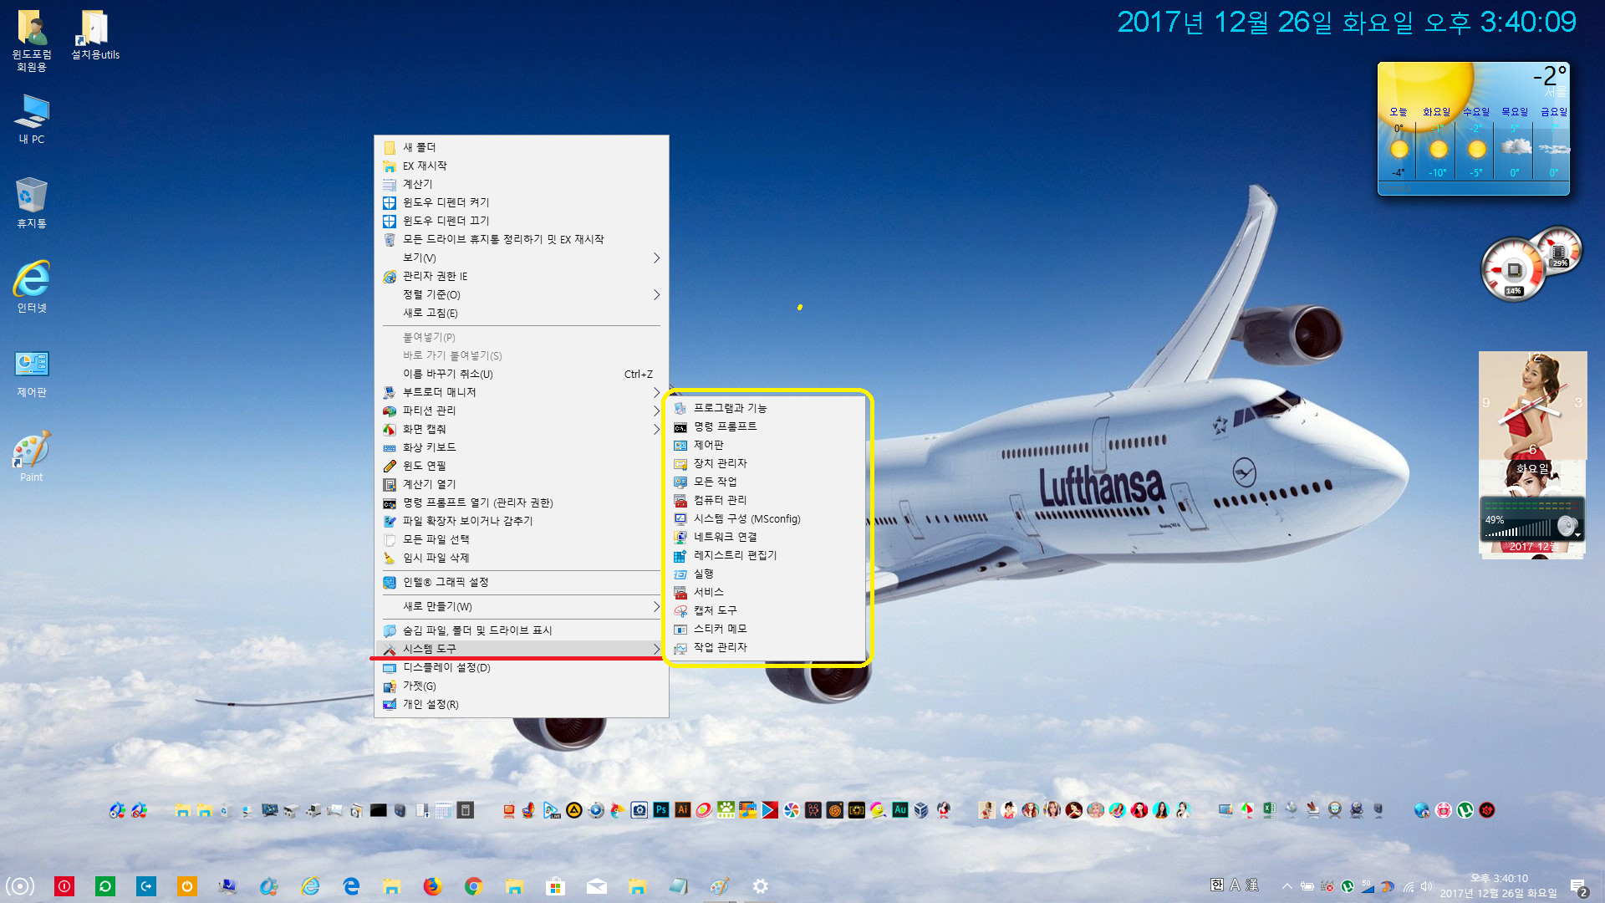The height and width of the screenshot is (903, 1605).
Task: Open Firefox from the taskbar
Action: click(432, 886)
